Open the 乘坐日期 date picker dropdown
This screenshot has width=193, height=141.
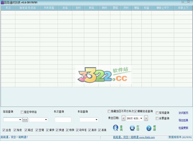(141, 118)
